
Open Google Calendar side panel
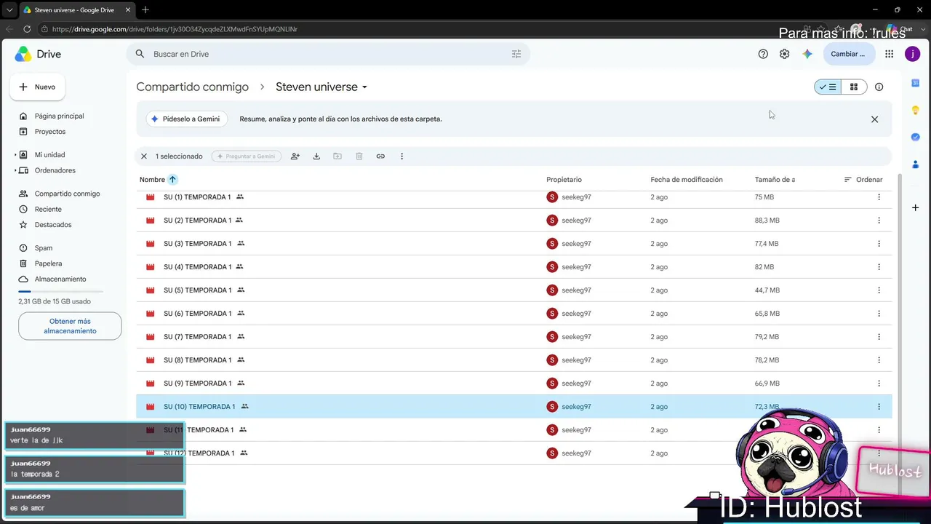915,83
